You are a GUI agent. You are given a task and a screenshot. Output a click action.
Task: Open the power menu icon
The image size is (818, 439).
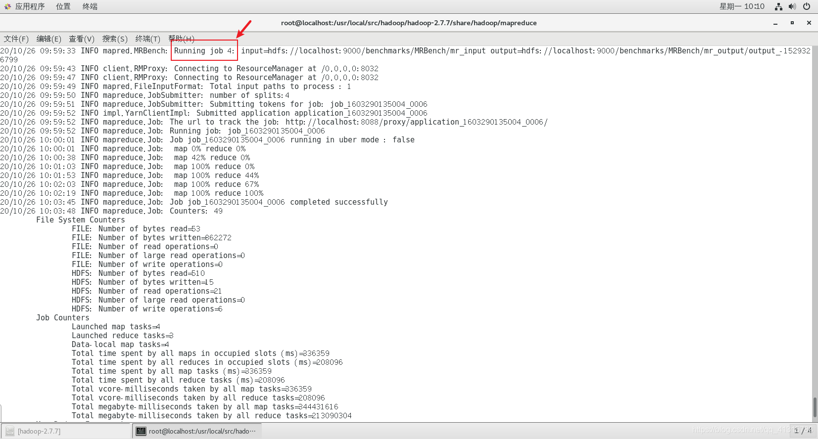coord(807,6)
